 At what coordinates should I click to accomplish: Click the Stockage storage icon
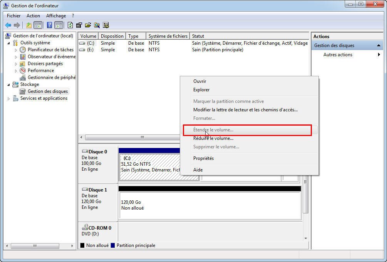click(x=15, y=84)
